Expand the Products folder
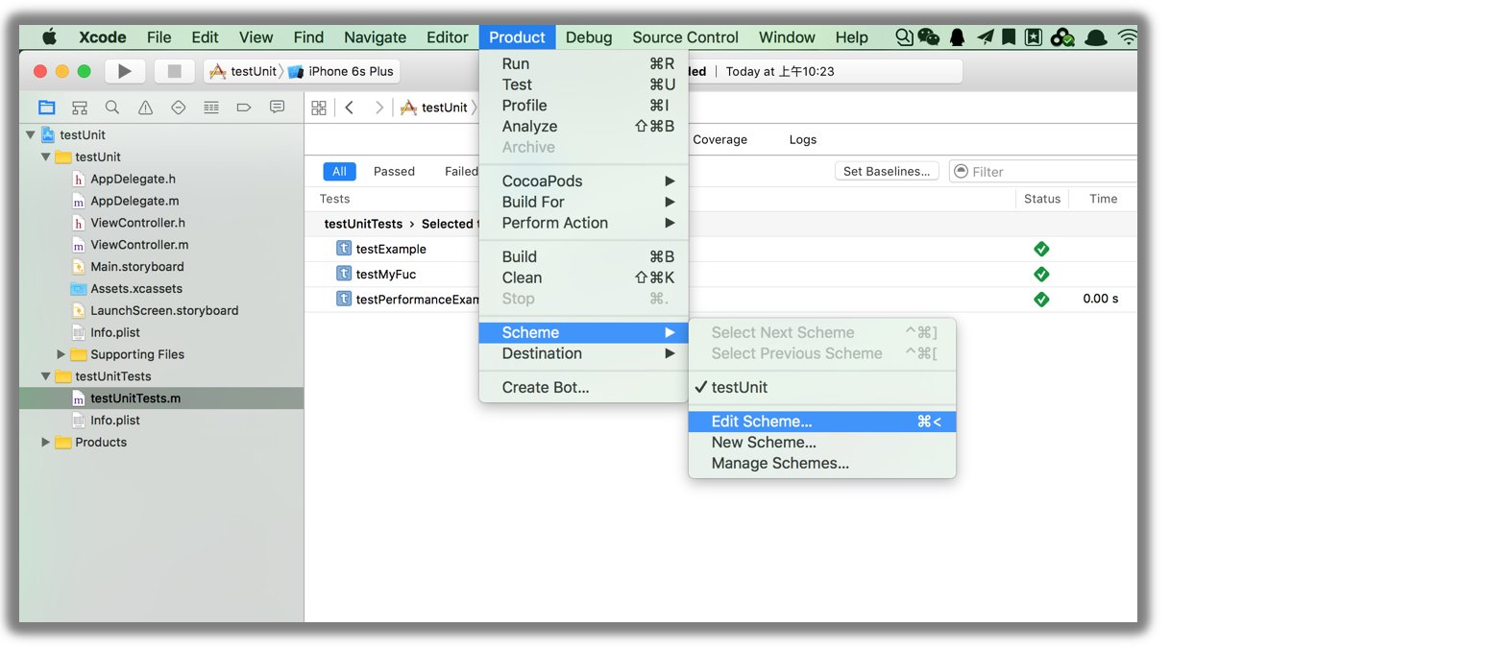This screenshot has height=651, width=1487. tap(45, 443)
